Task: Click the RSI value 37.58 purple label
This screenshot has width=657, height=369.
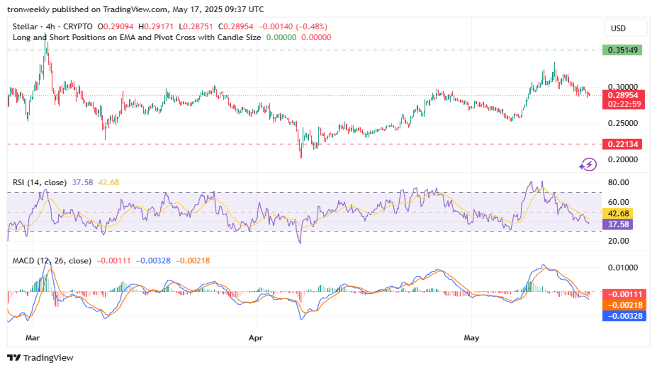Action: pos(618,224)
